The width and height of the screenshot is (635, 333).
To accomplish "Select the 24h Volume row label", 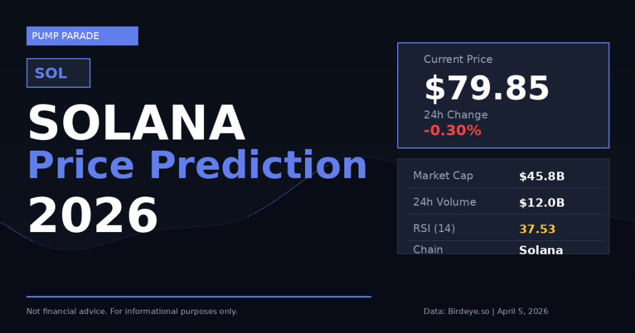I will point(444,202).
